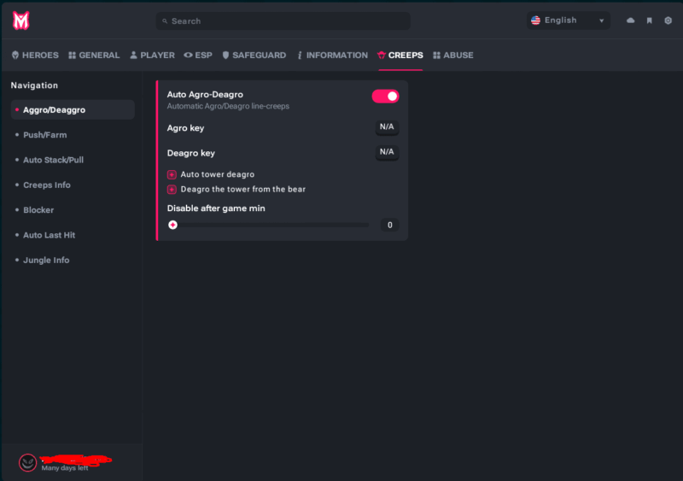Switch to the HEROES tab

tap(35, 55)
